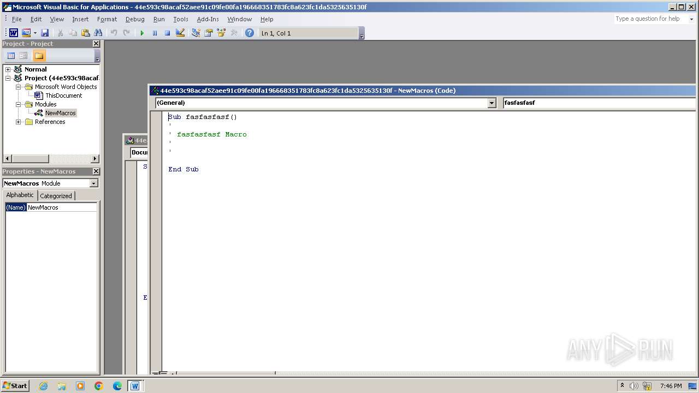Image resolution: width=699 pixels, height=393 pixels.
Task: Click the 'fasfasfasf Macro' comment line
Action: coord(212,134)
